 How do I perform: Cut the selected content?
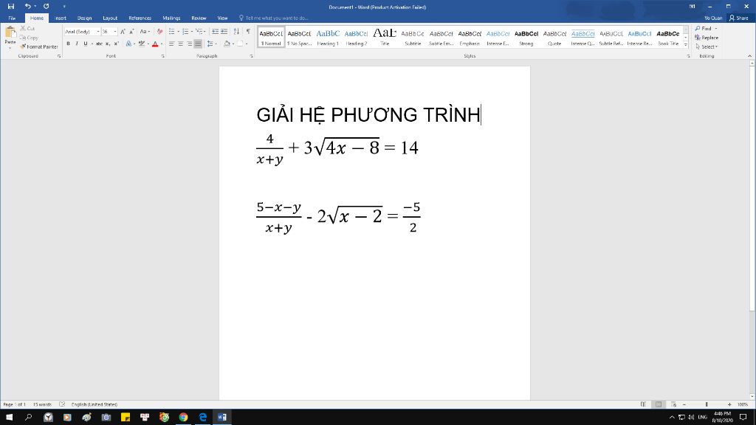[x=27, y=29]
